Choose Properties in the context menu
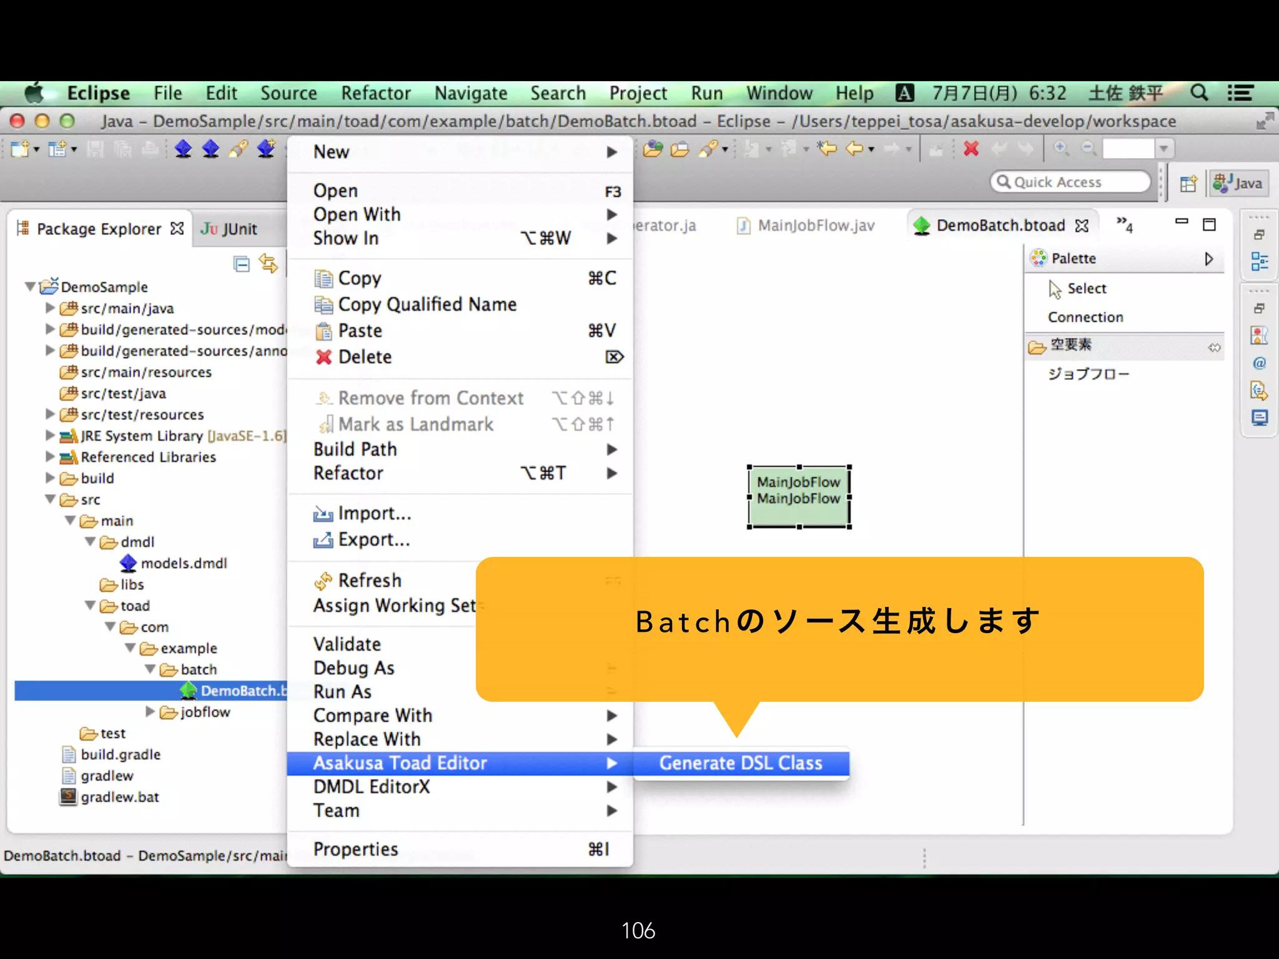Screen dimensions: 1279x959 click(x=460, y=849)
